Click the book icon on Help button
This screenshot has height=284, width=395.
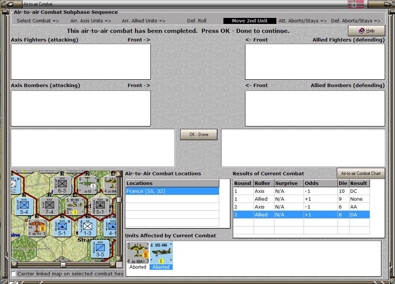(x=361, y=31)
